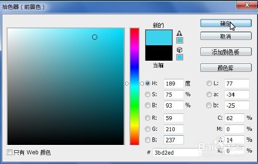
Task: Click the L field showing 77
Action: (237, 83)
